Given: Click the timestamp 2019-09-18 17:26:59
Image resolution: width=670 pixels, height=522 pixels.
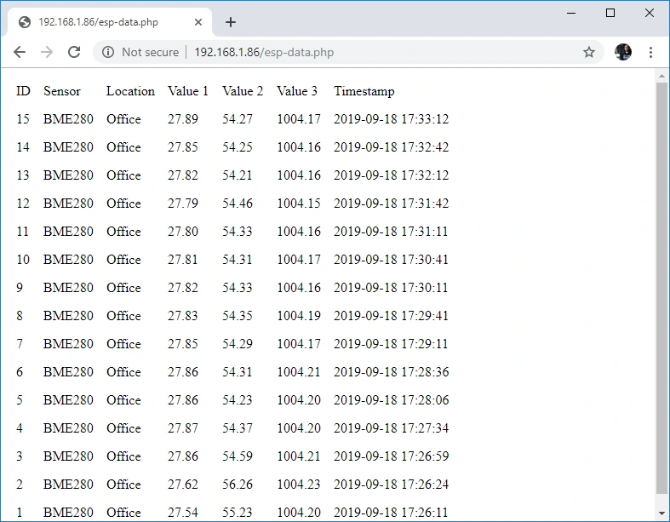Looking at the screenshot, I should [x=391, y=456].
